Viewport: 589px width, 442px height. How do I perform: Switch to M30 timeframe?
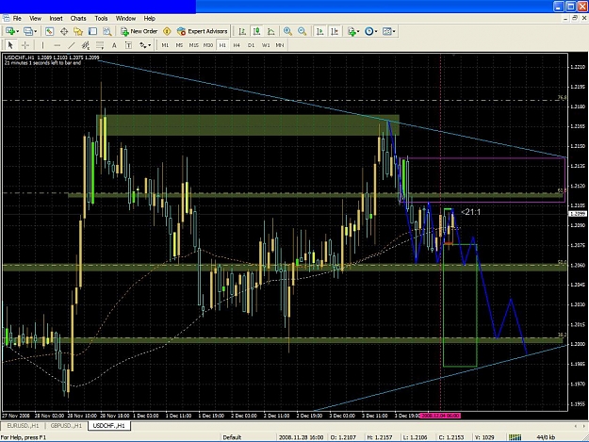tap(207, 45)
